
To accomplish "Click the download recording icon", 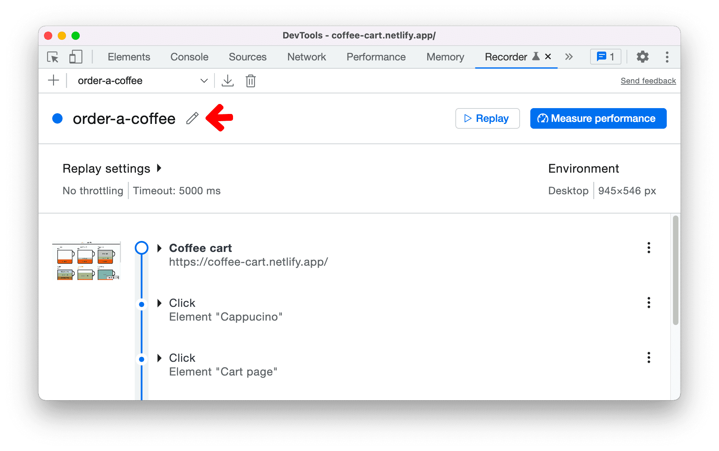I will 227,81.
